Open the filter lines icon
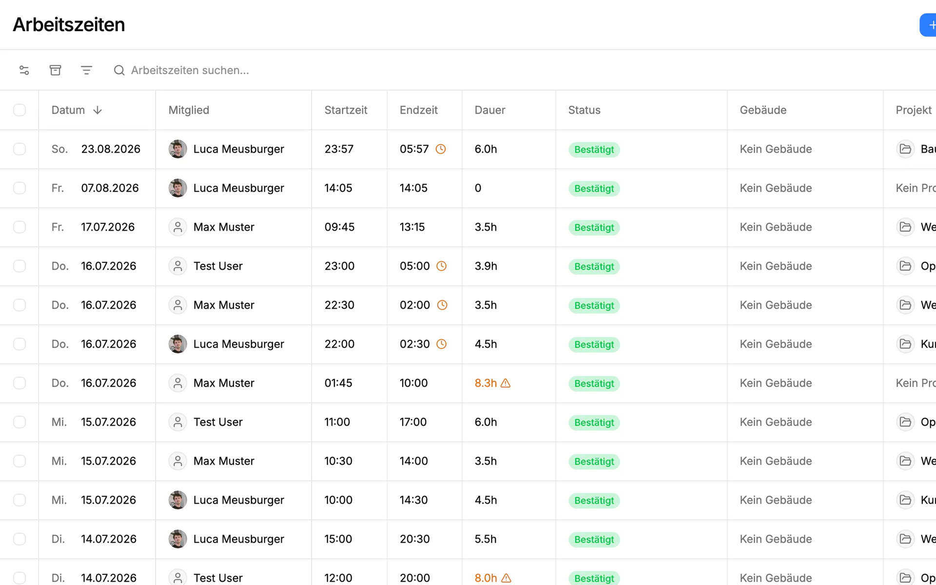 tap(86, 70)
